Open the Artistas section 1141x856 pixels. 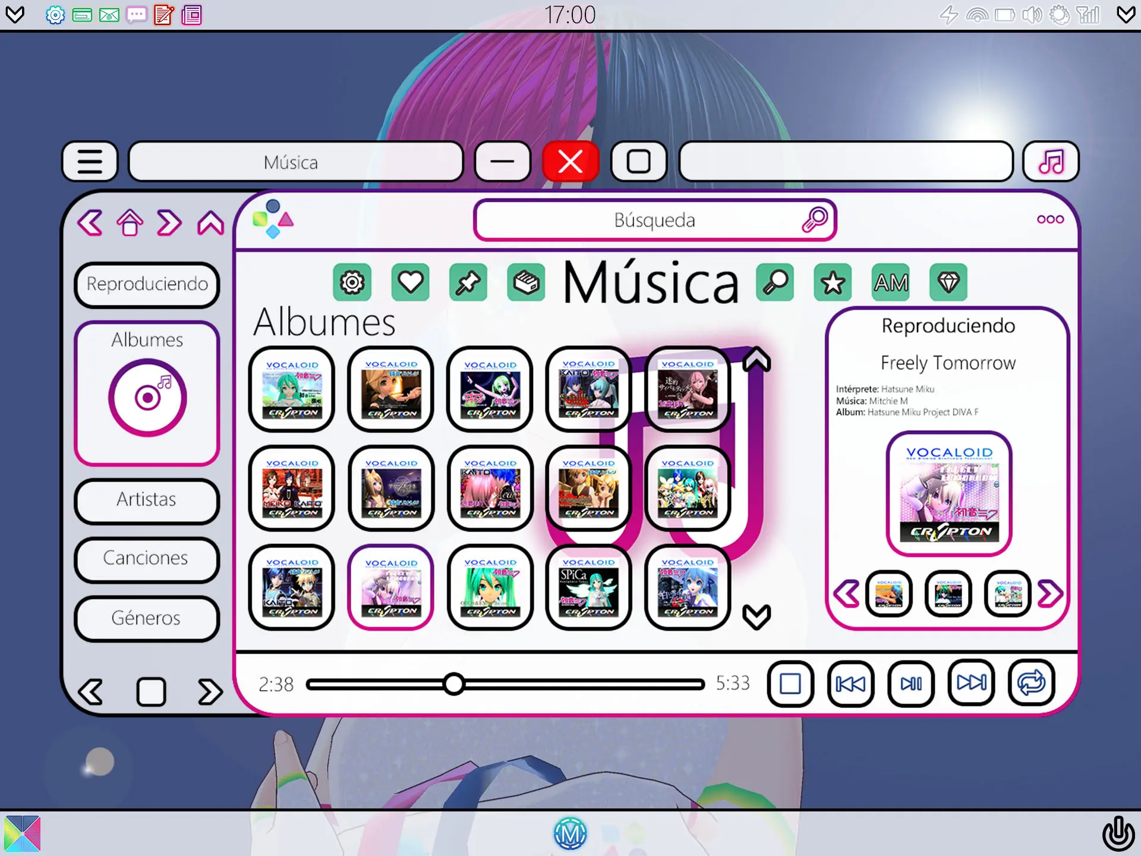(147, 500)
